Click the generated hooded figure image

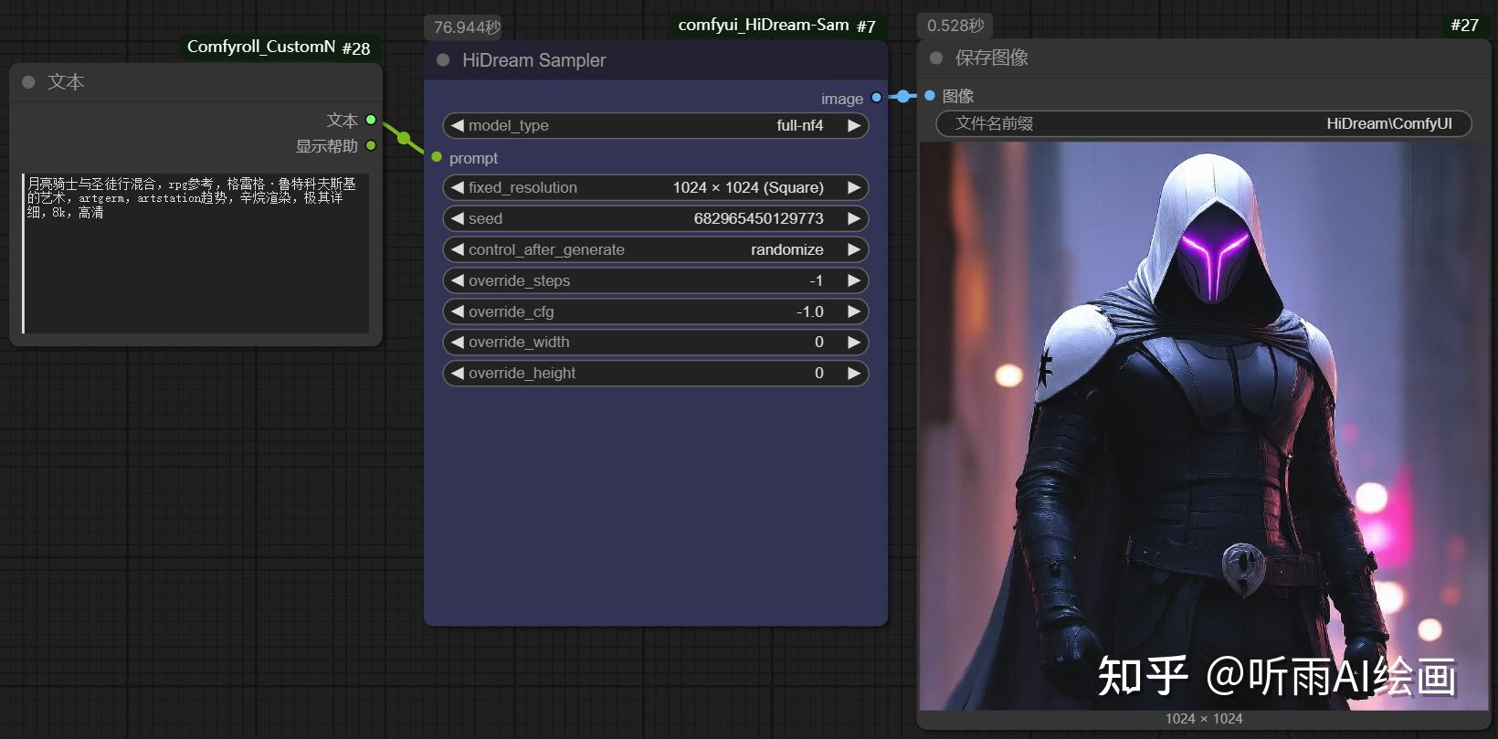1204,426
